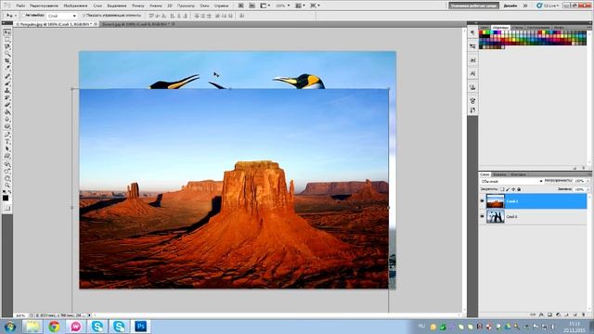Click Align left edges icon
Screen dimensions: 594x334
point(173,16)
